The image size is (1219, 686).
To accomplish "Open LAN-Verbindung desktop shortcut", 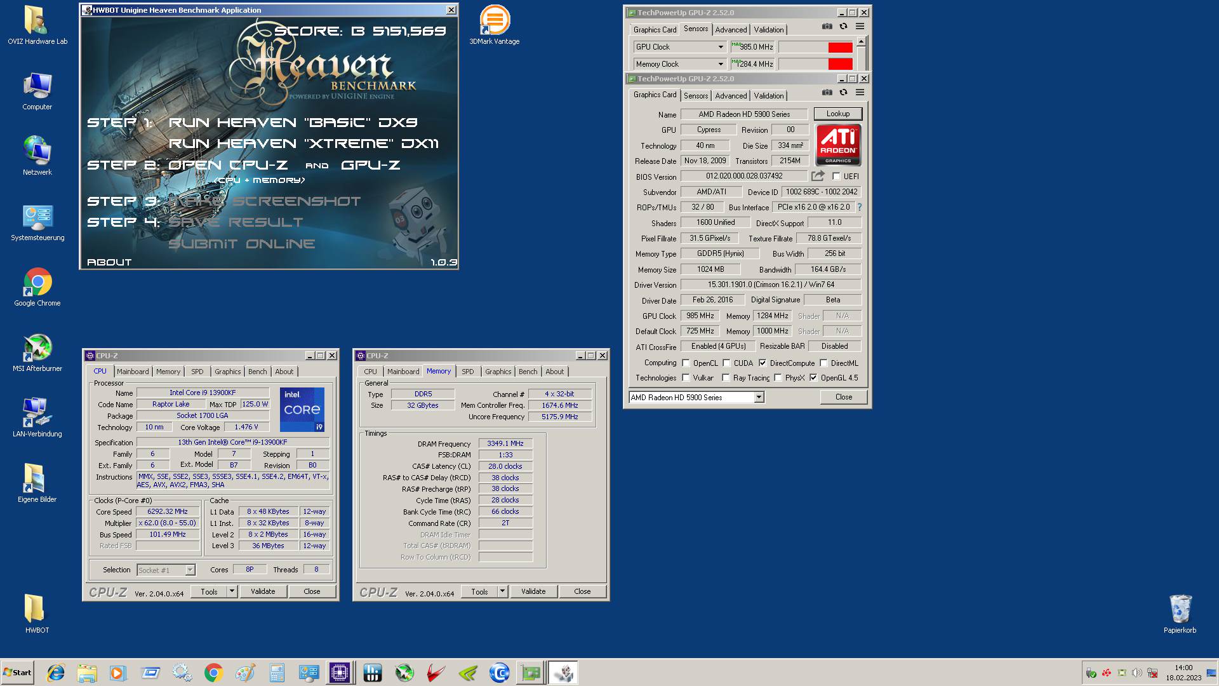I will [37, 418].
